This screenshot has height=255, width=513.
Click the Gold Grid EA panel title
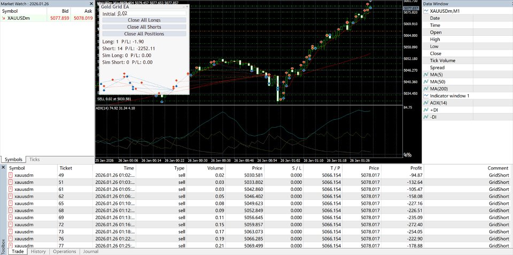114,7
